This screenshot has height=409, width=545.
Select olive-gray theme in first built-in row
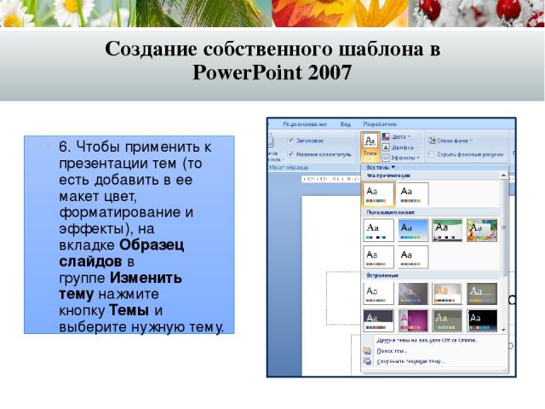tap(482, 293)
